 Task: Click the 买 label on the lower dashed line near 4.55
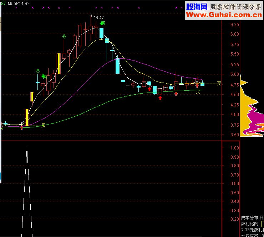pos(198,92)
